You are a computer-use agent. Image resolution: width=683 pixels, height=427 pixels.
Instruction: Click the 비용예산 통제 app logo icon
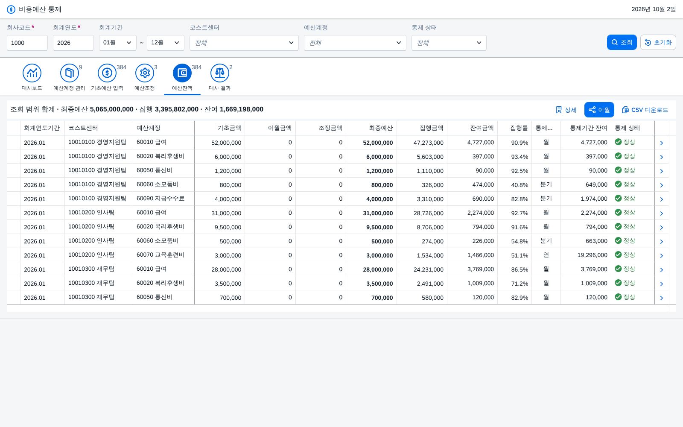(x=11, y=9)
